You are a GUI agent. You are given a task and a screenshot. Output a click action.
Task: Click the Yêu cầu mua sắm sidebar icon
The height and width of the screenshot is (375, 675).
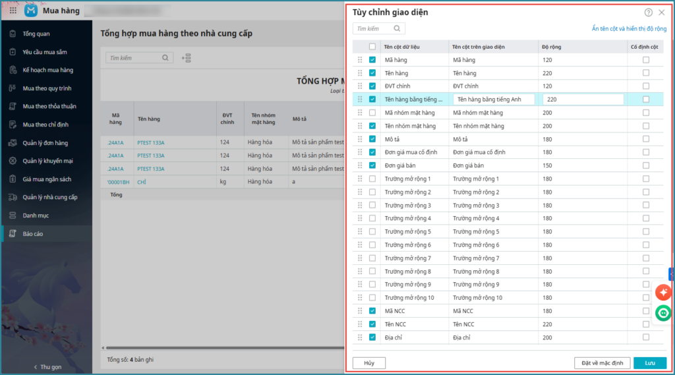13,51
